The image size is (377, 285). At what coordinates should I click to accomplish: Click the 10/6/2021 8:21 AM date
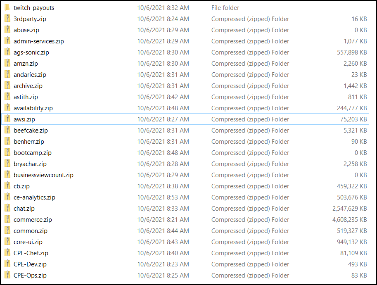[163, 220]
